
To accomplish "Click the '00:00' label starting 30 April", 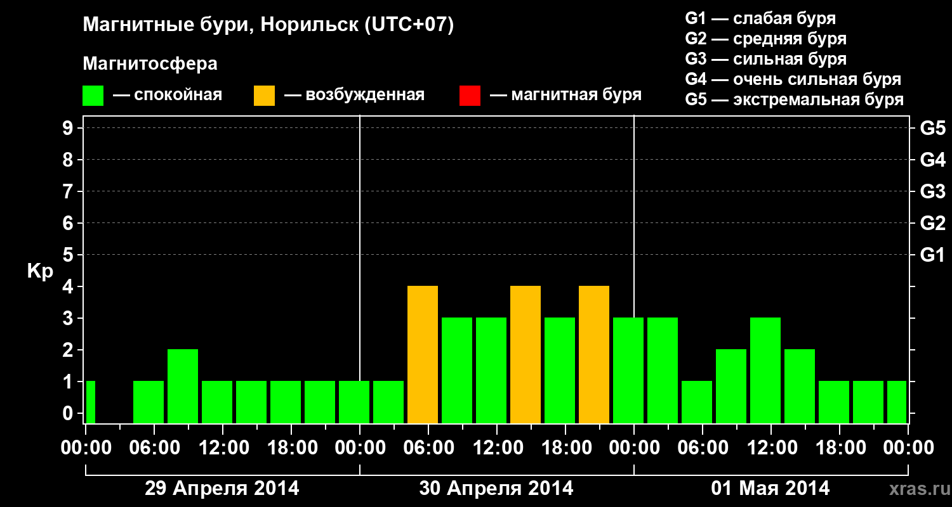I will click(x=360, y=448).
